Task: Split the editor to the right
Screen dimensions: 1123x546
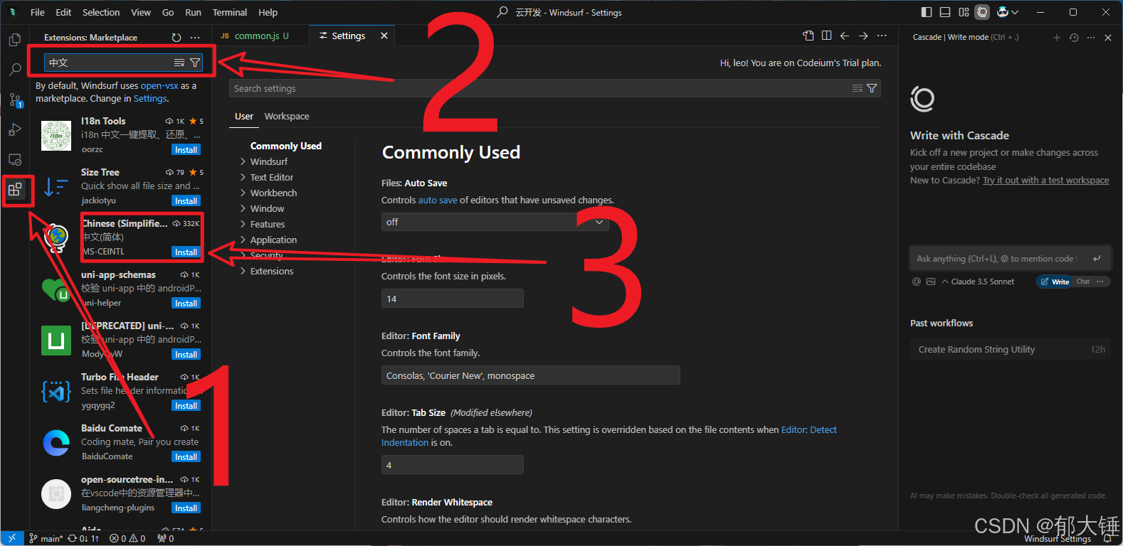Action: [x=826, y=36]
